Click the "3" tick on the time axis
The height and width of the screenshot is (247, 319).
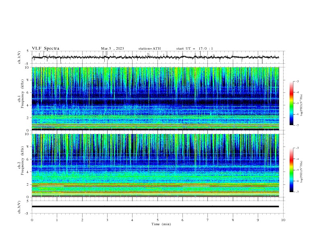tap(107, 220)
